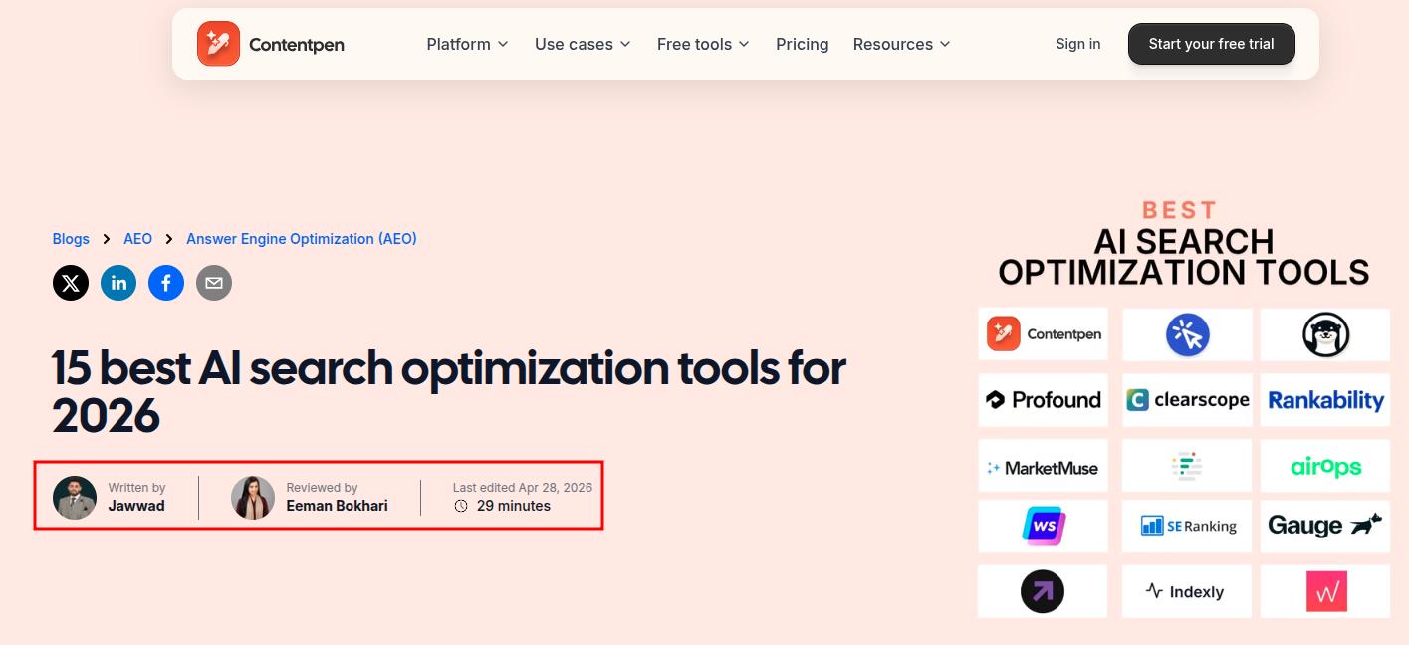Click author Jawwad's avatar photo
This screenshot has width=1409, height=645.
point(75,498)
